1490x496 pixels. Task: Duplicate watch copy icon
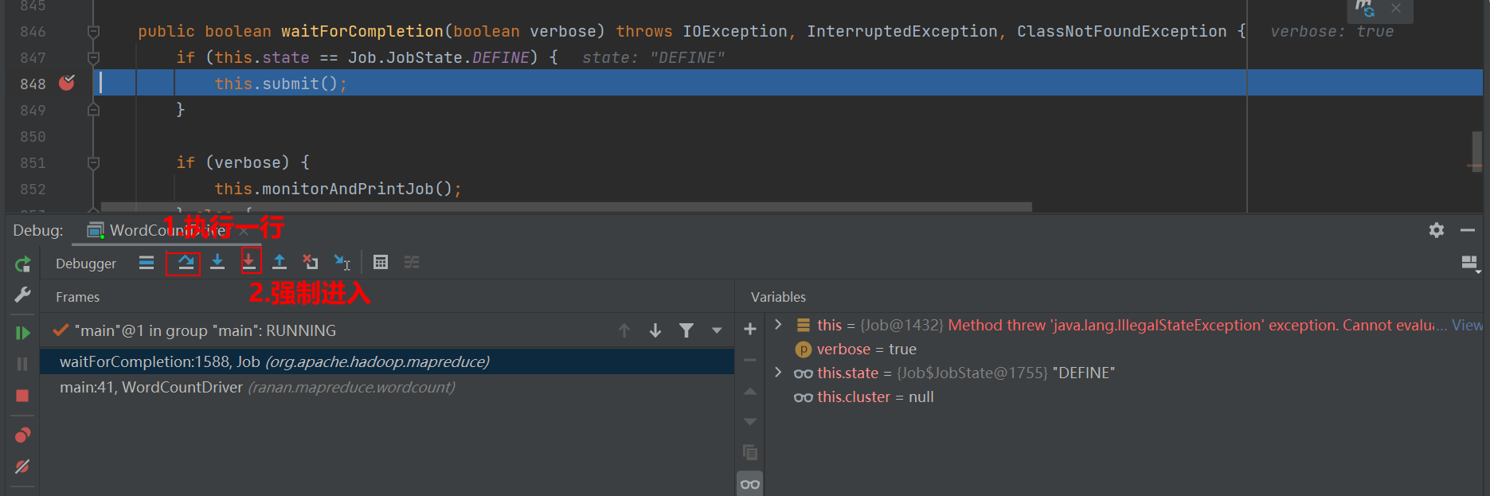(750, 452)
